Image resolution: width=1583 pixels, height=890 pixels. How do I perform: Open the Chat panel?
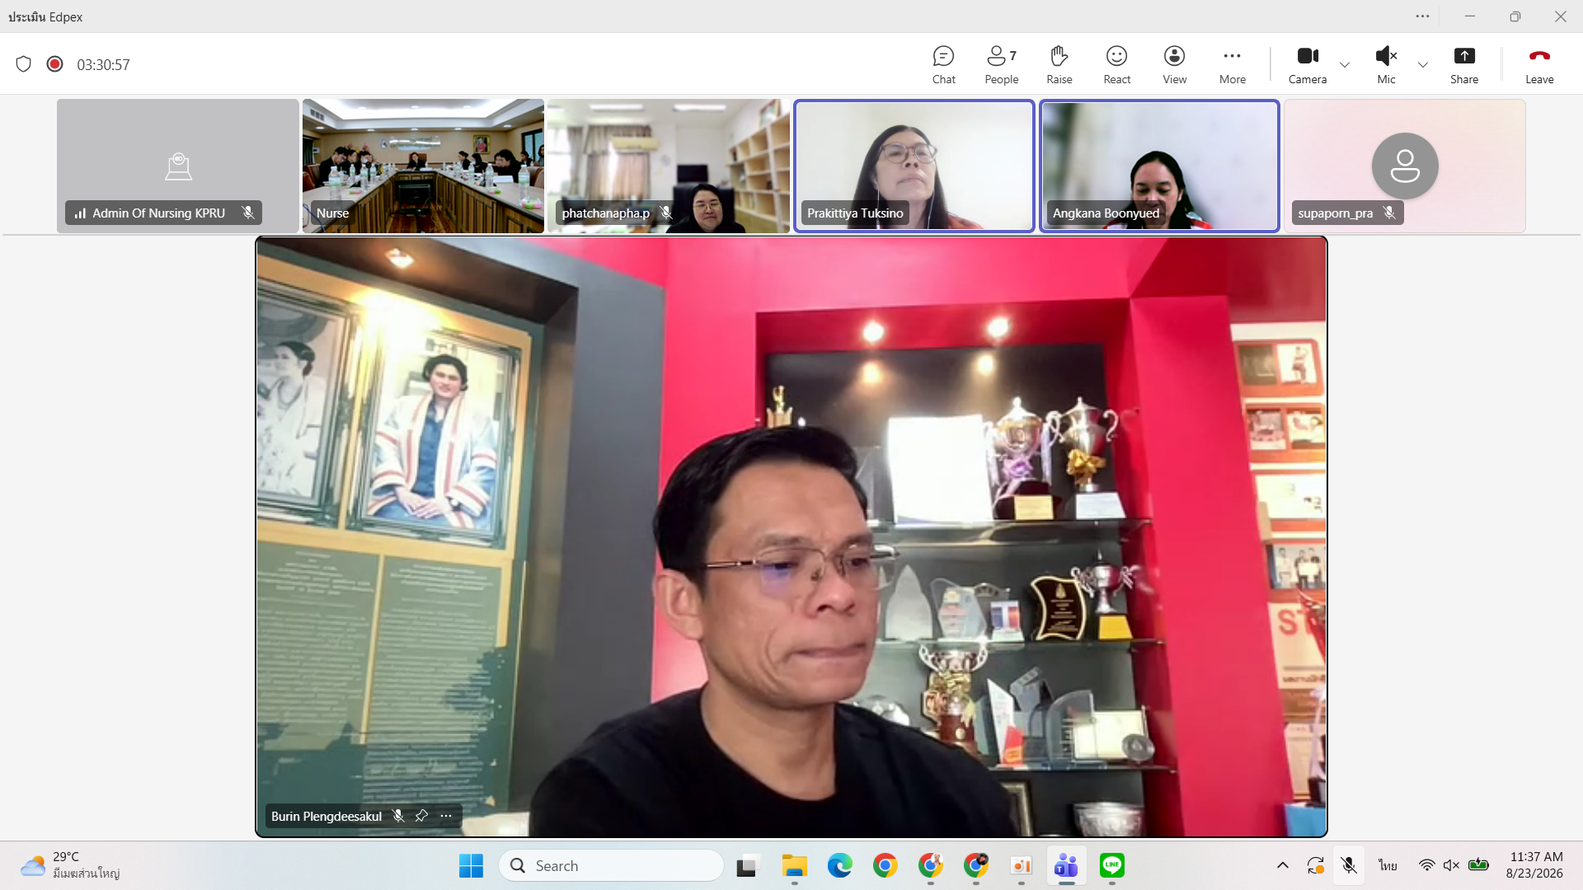coord(943,65)
